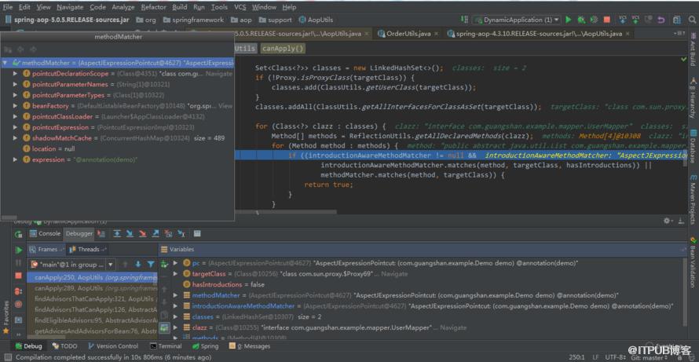Click Force Step Into red arrow icon
This screenshot has width=699, height=362.
pos(143,233)
